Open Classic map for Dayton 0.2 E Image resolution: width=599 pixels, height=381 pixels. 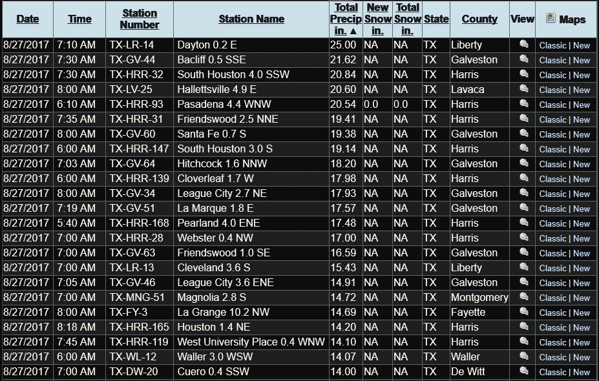pos(552,45)
